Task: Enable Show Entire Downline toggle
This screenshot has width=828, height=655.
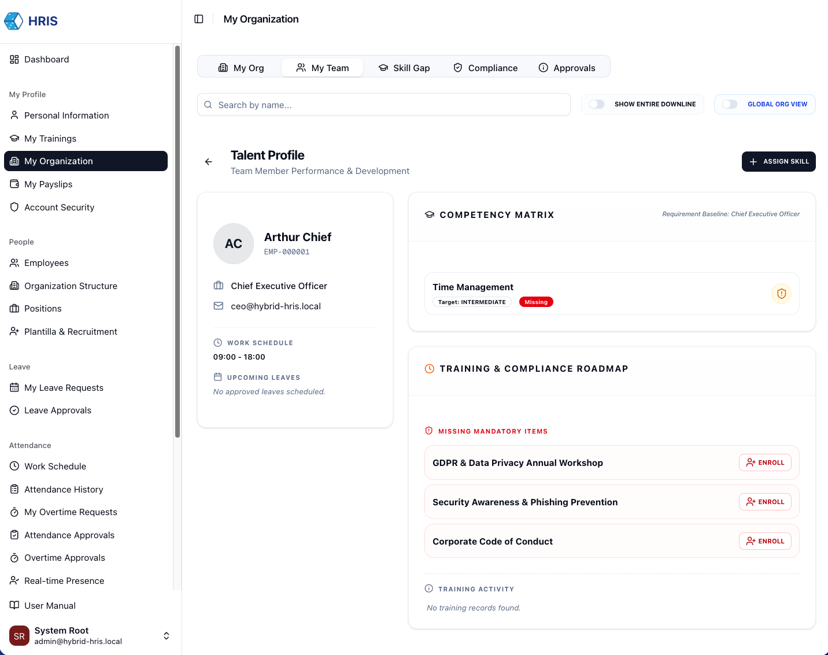Action: coord(597,104)
